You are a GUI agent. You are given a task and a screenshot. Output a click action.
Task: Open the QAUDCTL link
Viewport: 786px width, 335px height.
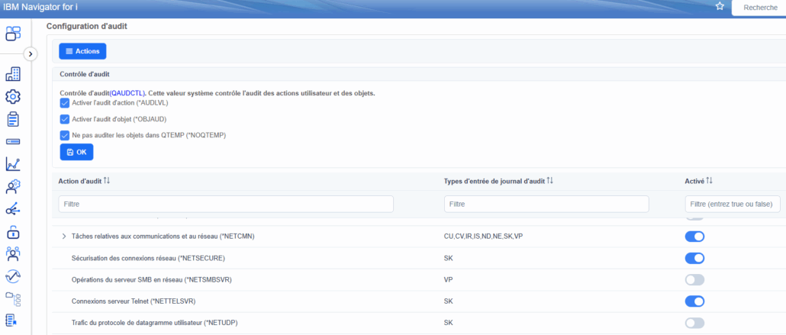(x=127, y=93)
